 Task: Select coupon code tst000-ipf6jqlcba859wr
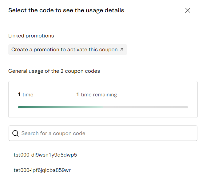[x=42, y=170]
